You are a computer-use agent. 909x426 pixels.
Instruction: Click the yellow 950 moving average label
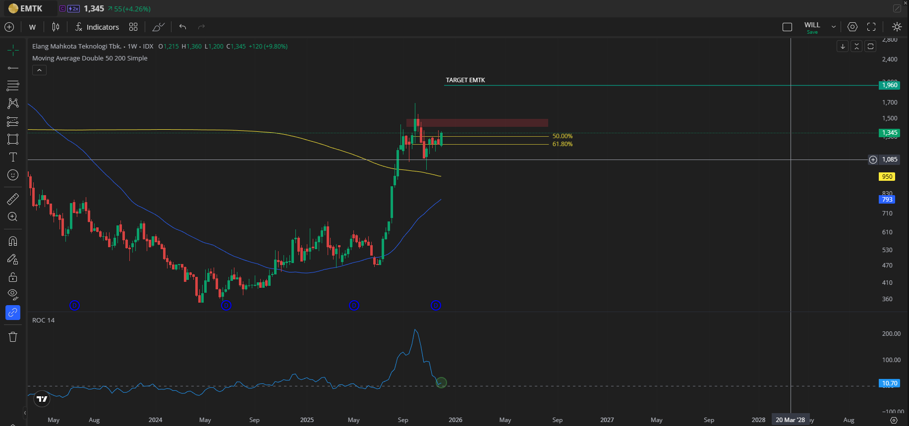coord(887,177)
